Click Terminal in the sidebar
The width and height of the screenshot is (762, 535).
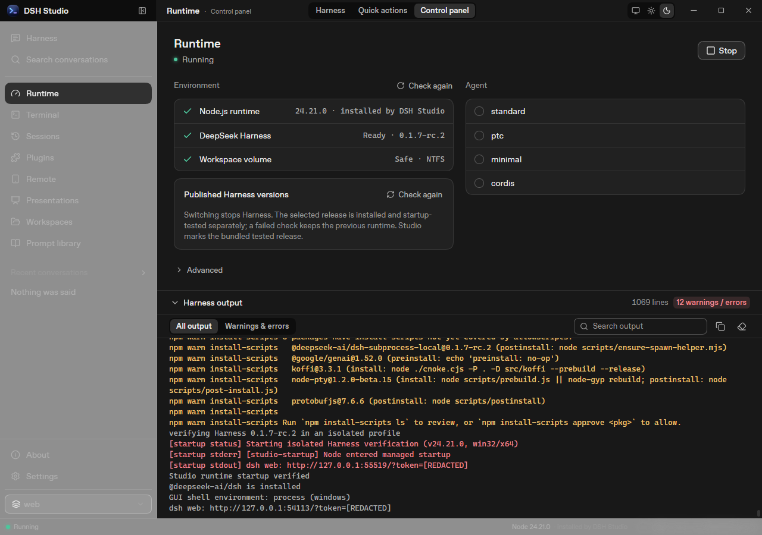point(78,115)
